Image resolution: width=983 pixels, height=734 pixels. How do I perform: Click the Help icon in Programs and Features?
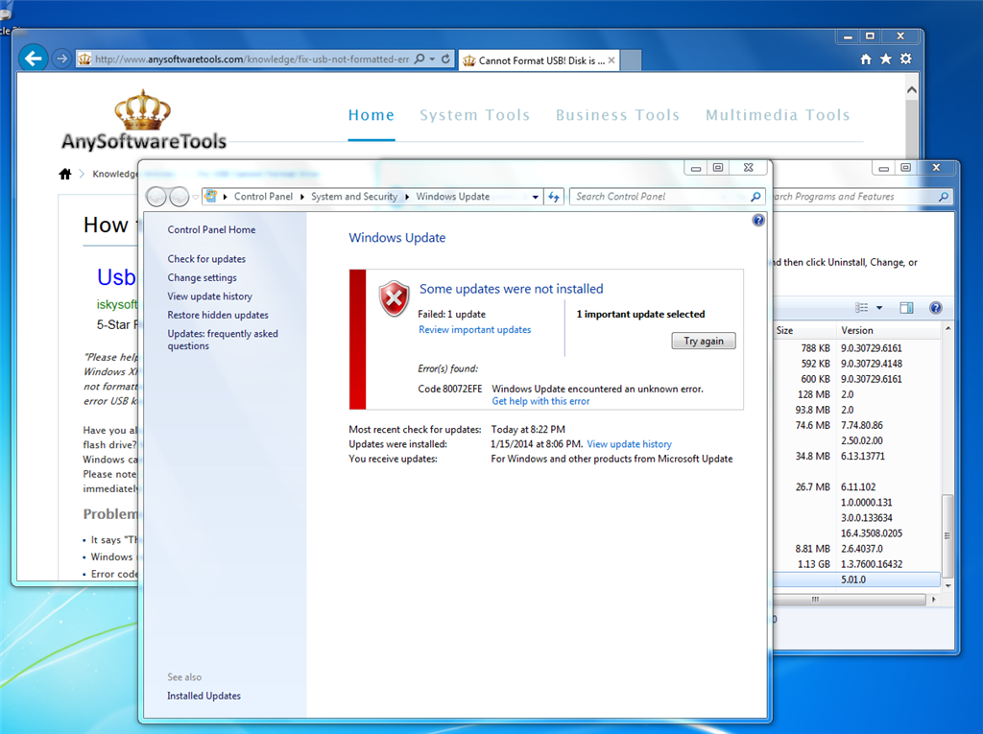[936, 307]
